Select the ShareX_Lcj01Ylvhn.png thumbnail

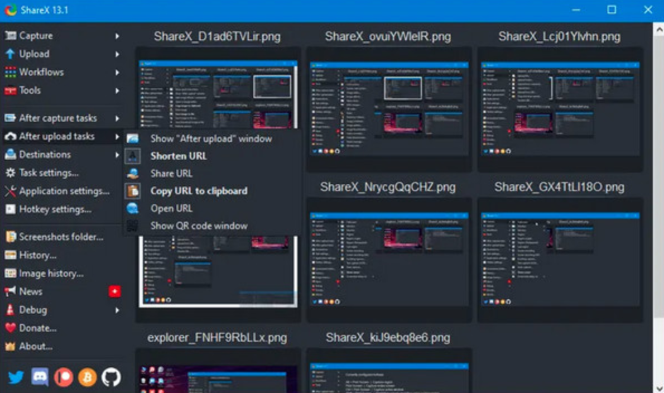tap(560, 109)
